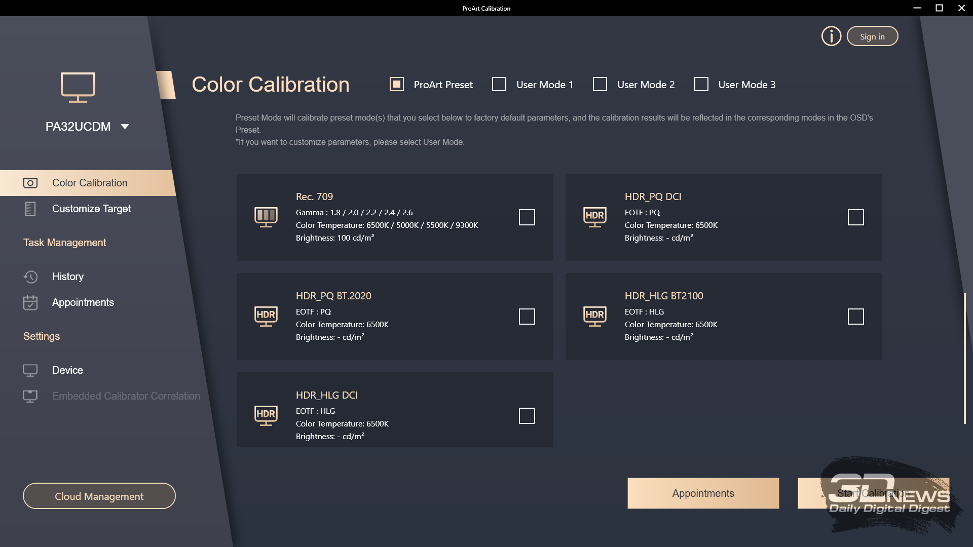This screenshot has width=973, height=547.
Task: Open the information icon near Sign in
Action: tap(831, 36)
